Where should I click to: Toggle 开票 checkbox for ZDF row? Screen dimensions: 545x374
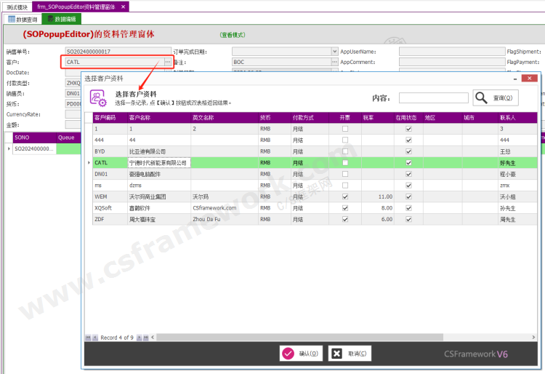345,219
